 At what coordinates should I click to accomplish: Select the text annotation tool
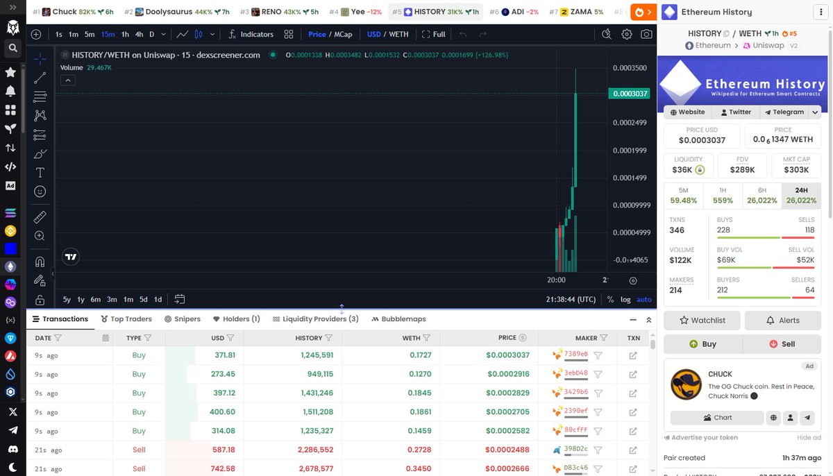coord(40,172)
